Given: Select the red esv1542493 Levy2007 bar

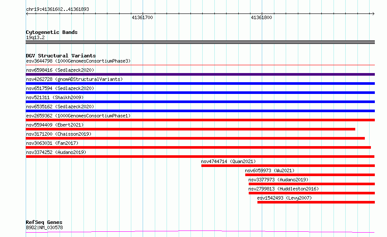Looking at the screenshot, I should click(316, 202).
